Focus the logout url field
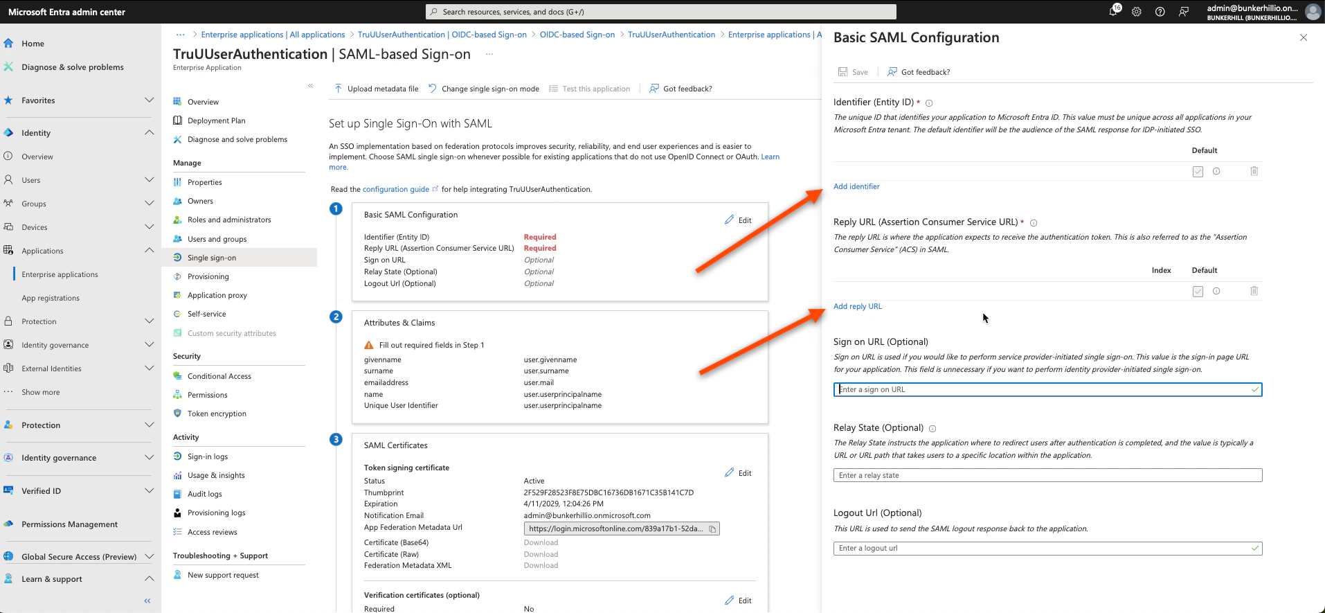This screenshot has width=1325, height=613. tap(1047, 548)
